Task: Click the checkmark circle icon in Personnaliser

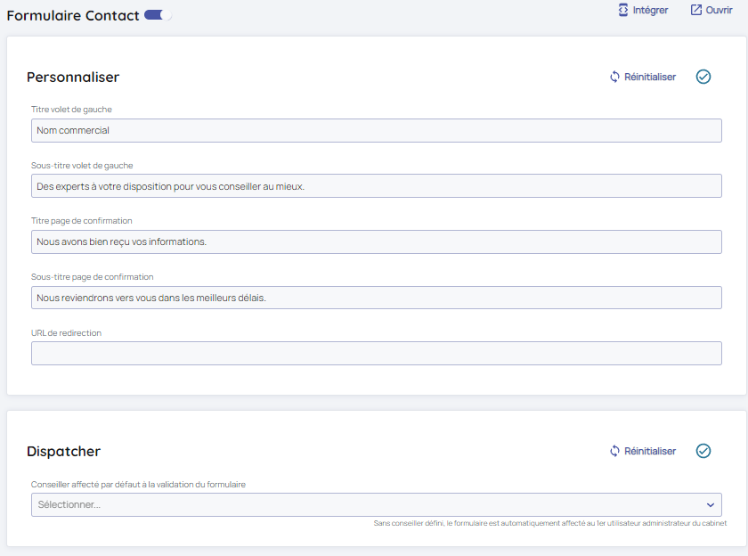Action: coord(703,77)
